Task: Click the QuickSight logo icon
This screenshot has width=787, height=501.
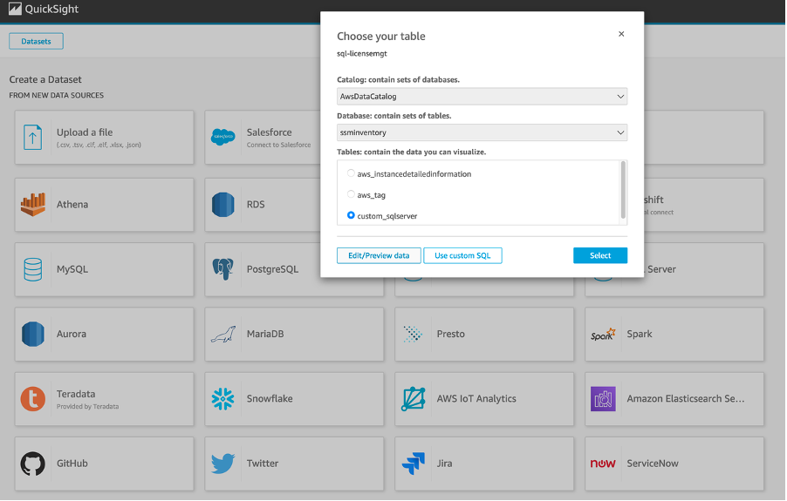Action: 15,9
